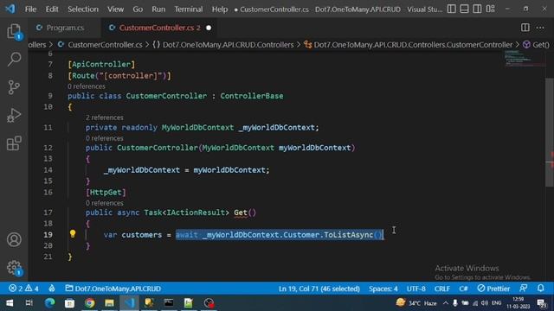The width and height of the screenshot is (554, 311).
Task: Click the vertical editor scrollbar
Action: (x=550, y=132)
